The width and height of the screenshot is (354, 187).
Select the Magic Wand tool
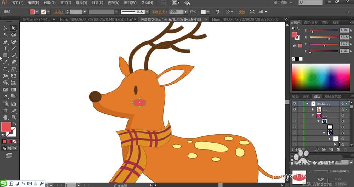tap(5, 35)
